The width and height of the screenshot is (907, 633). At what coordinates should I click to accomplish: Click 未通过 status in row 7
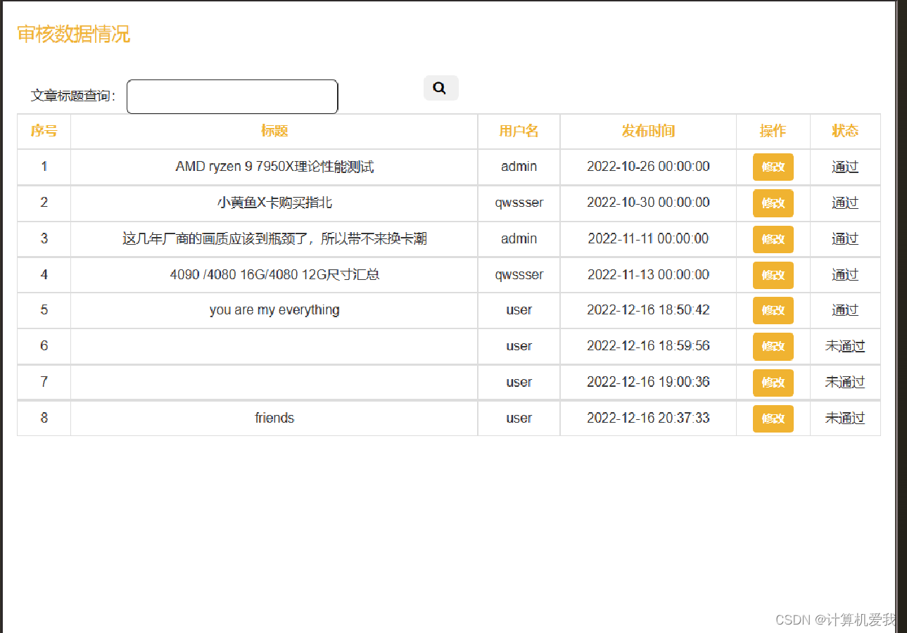[x=845, y=382]
